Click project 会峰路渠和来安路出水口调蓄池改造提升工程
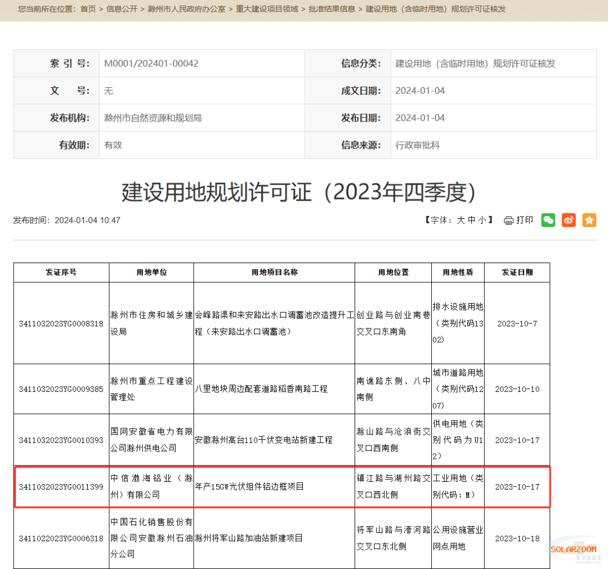608x569 pixels. [275, 323]
